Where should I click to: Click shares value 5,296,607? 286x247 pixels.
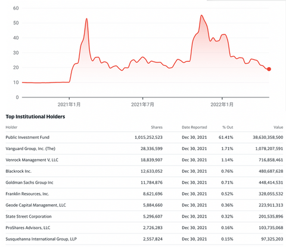coord(153,216)
